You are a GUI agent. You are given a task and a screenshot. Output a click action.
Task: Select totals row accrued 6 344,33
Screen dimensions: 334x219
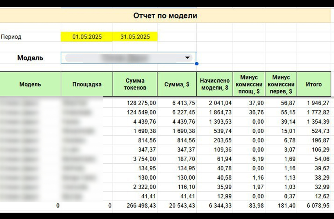(x=215, y=206)
